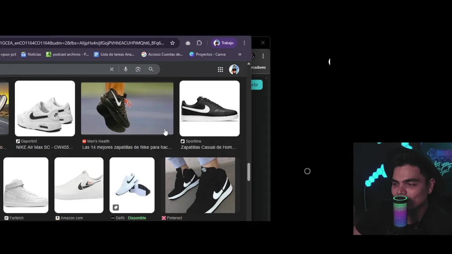Expand the hidden bookmarks chevron
Viewport: 452px width, 254px height.
click(x=240, y=54)
